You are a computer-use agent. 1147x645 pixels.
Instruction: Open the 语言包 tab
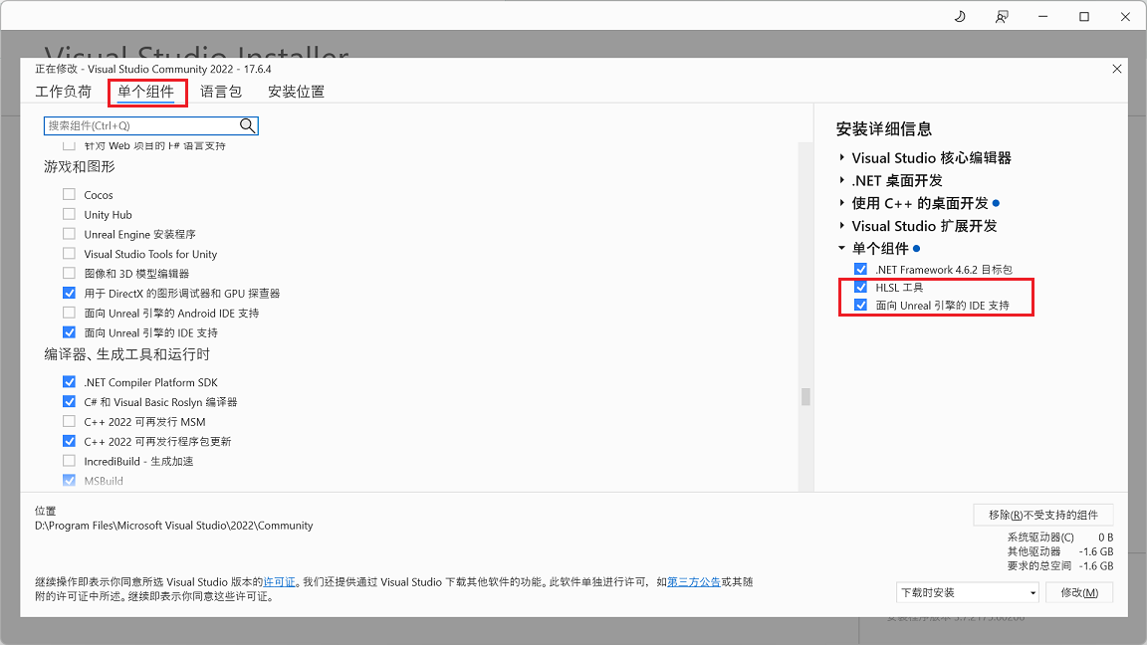tap(221, 92)
